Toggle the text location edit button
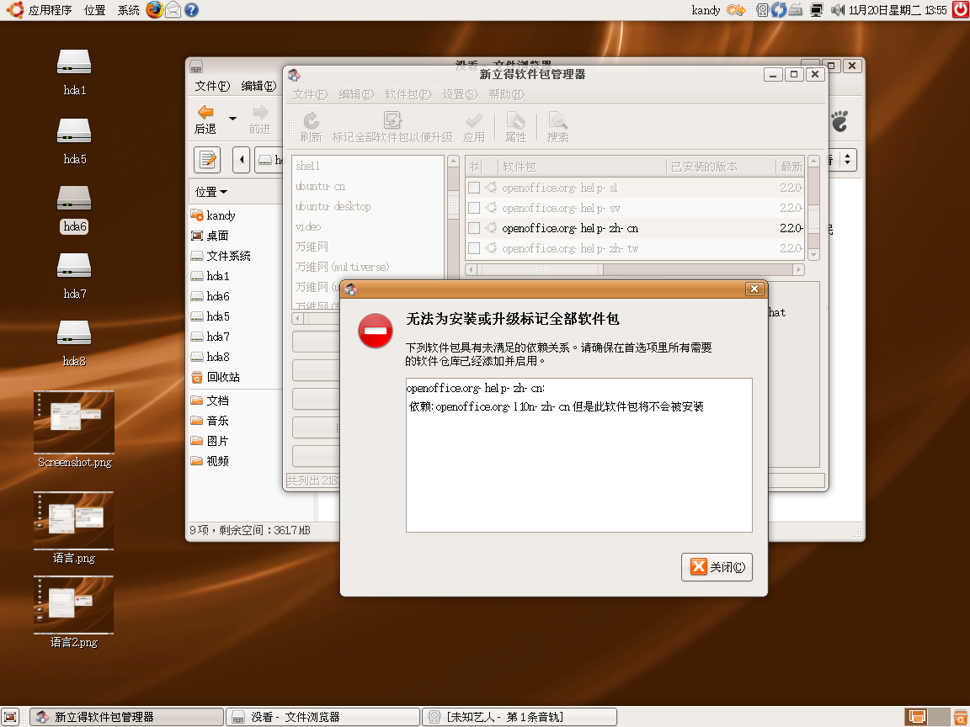 coord(207,160)
